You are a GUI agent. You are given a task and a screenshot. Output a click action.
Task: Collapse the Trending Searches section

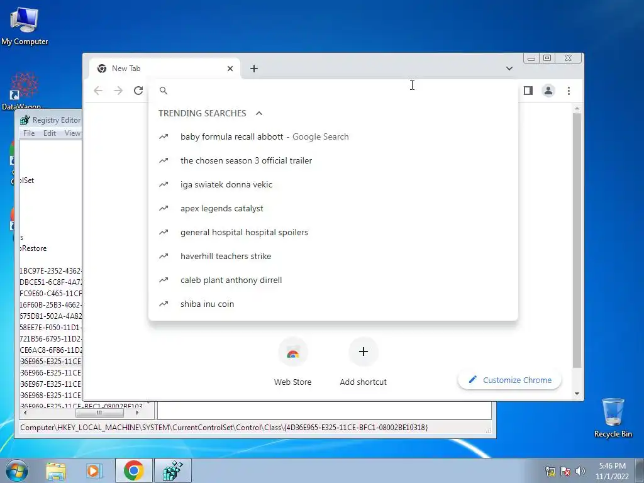tap(258, 113)
